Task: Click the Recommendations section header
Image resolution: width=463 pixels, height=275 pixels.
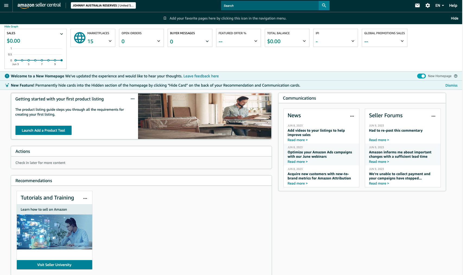Action: pos(34,181)
